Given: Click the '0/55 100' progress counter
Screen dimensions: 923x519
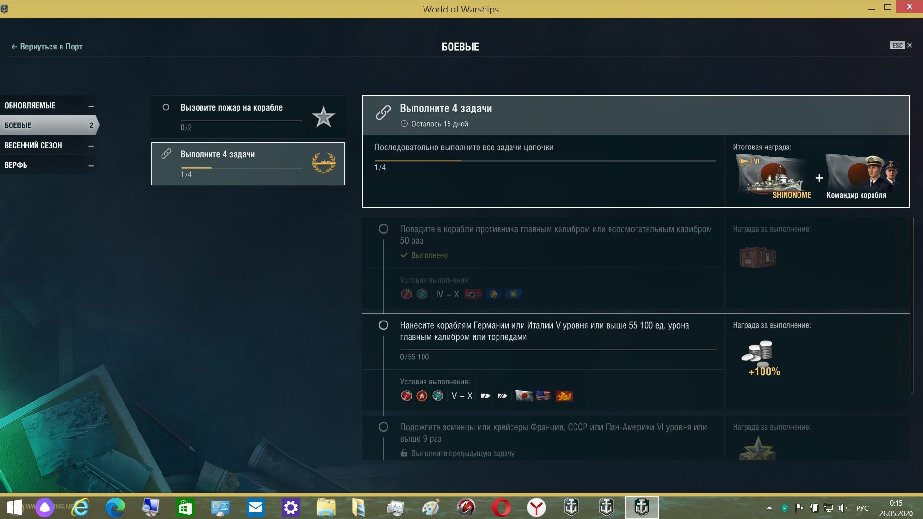Looking at the screenshot, I should [414, 357].
